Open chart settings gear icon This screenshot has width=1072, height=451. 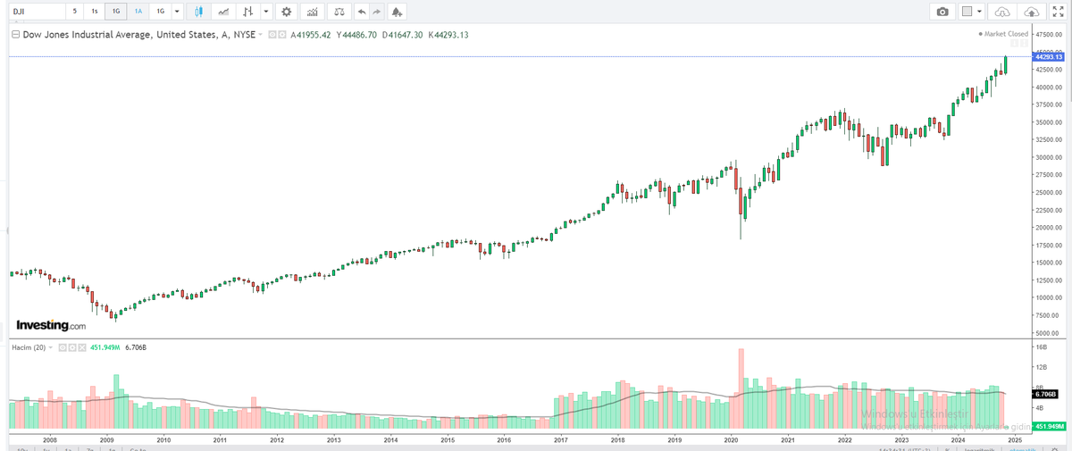pos(286,12)
